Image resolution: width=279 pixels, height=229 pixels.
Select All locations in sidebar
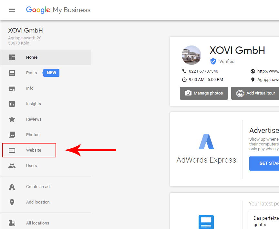(46, 223)
